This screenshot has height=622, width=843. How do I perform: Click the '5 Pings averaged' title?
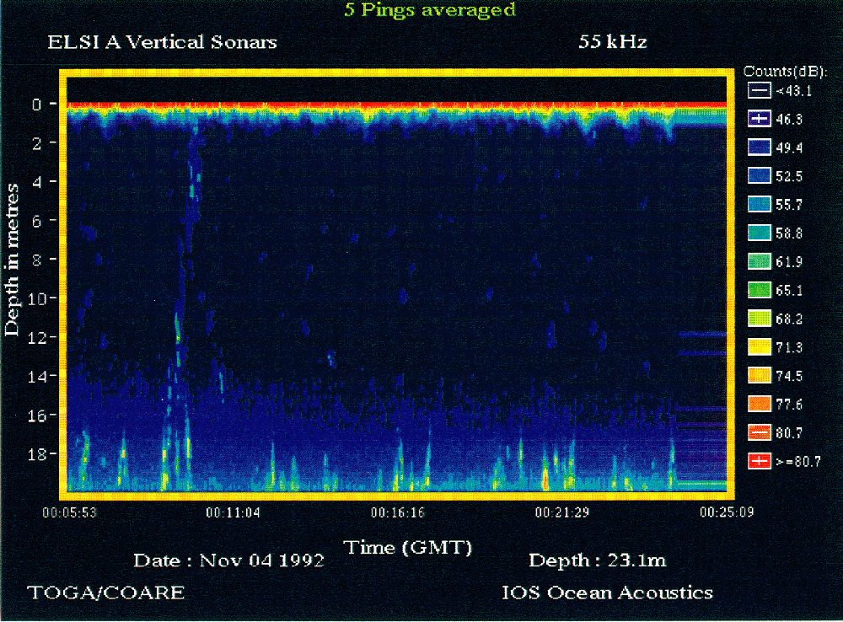pyautogui.click(x=429, y=10)
